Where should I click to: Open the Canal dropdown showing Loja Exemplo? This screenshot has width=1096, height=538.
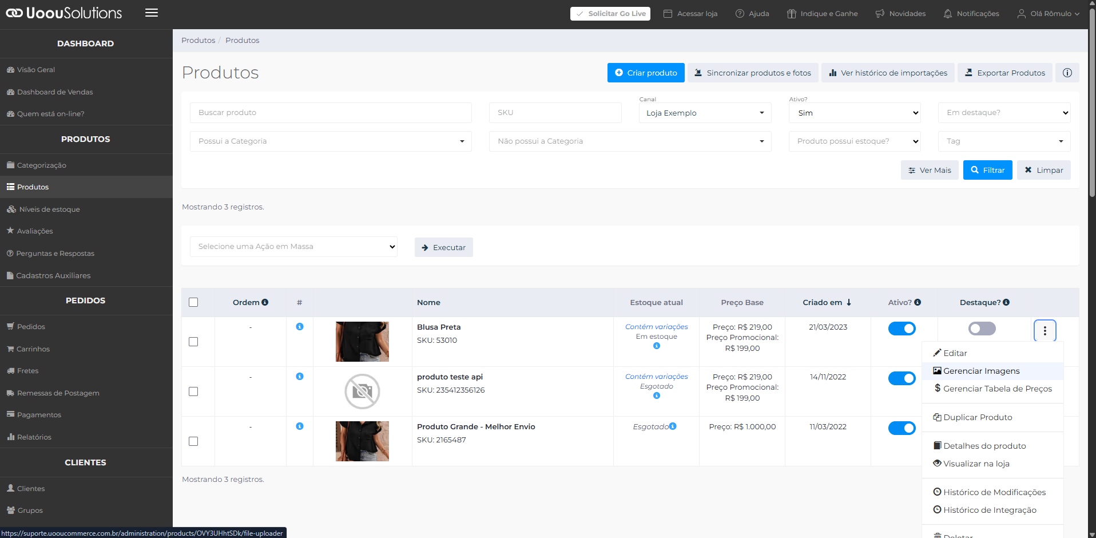[705, 113]
